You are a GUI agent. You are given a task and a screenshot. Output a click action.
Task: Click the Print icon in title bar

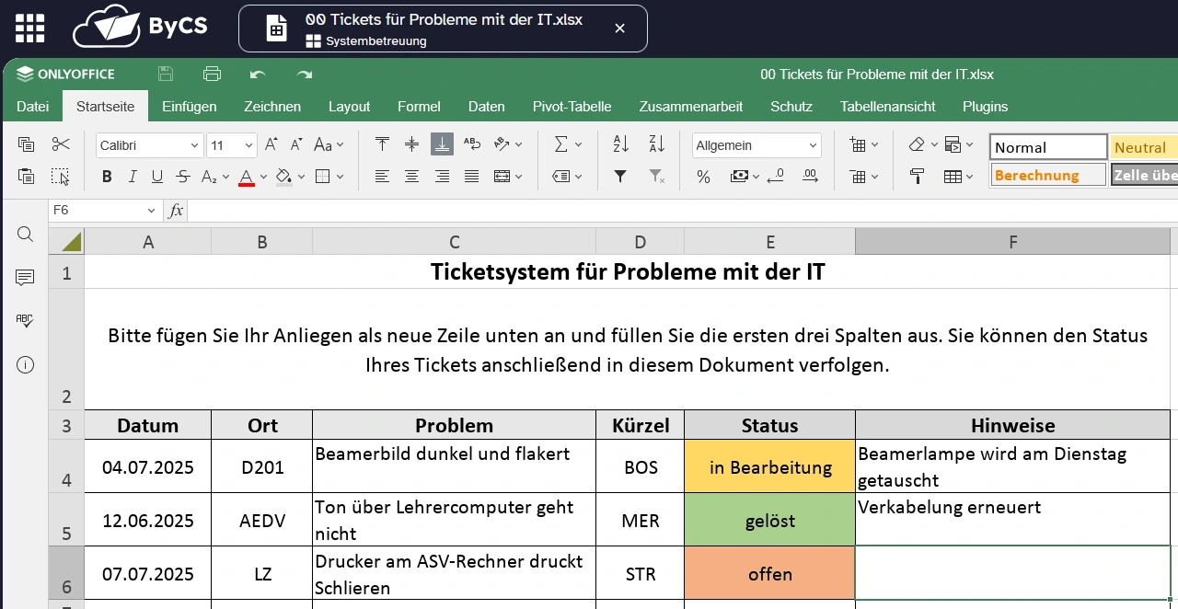point(213,75)
